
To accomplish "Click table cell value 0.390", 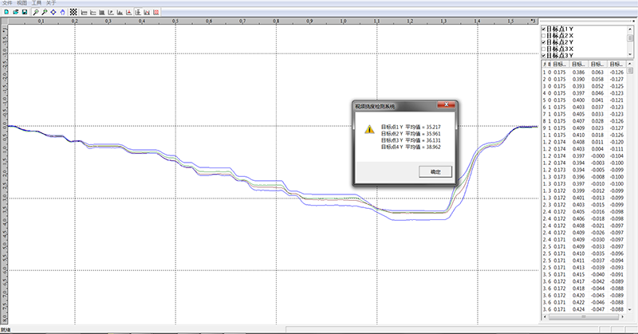I will coord(578,80).
